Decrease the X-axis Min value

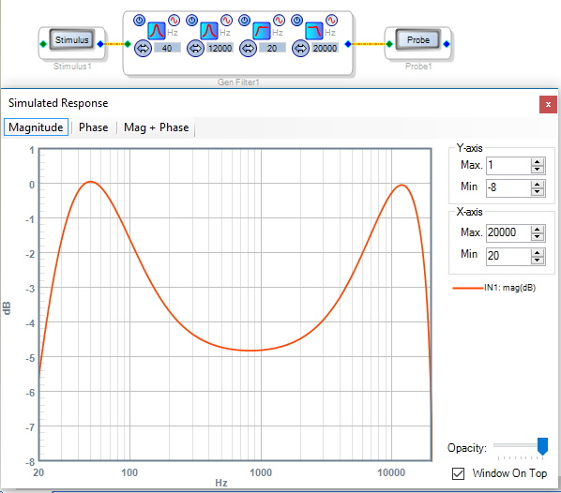(538, 261)
